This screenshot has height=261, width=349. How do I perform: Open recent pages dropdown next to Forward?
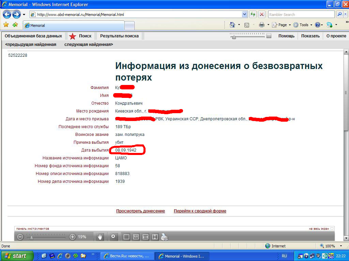24,15
